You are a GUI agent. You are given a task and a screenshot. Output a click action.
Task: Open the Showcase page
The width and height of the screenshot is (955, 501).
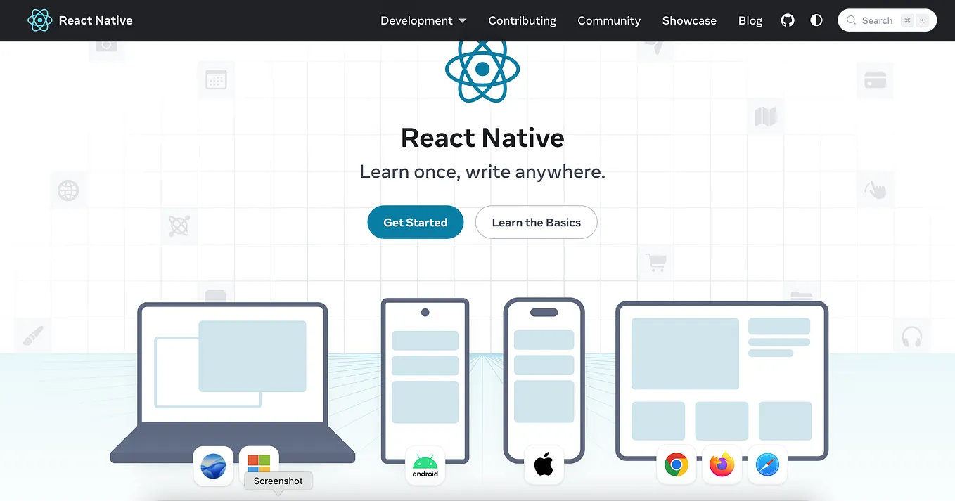coord(689,20)
